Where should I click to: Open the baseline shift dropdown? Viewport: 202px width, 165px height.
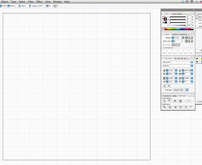[x=176, y=82]
